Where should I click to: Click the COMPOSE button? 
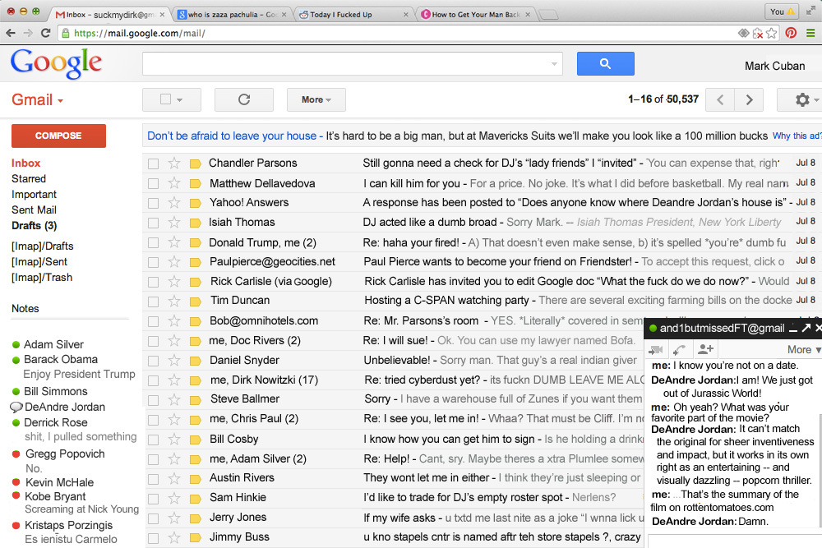(x=58, y=136)
